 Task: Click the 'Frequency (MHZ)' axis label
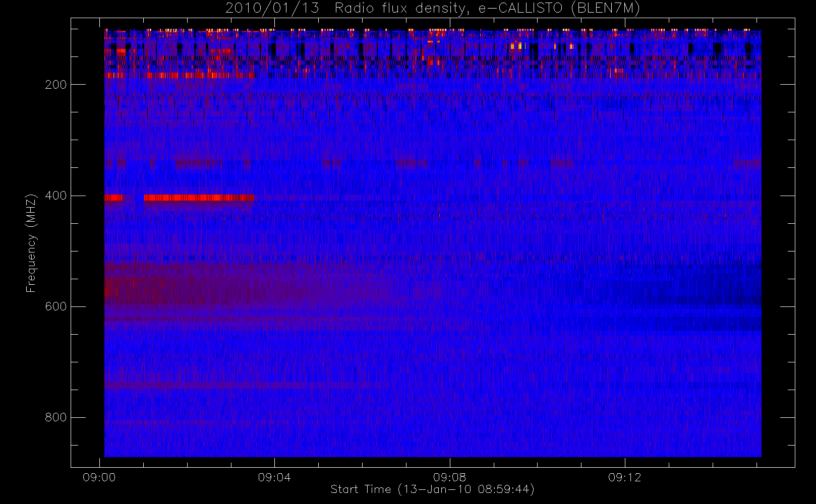click(31, 243)
